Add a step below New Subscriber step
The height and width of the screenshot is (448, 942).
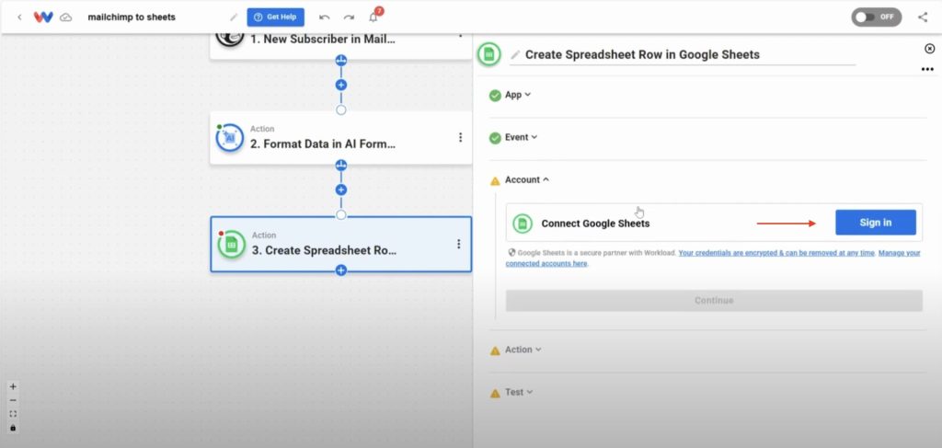coord(341,85)
